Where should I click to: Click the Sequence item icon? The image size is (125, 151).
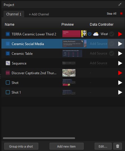(8, 63)
